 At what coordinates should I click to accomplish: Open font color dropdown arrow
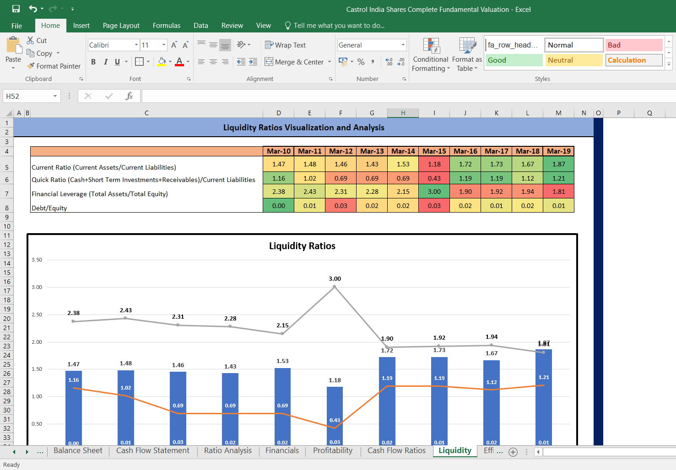pyautogui.click(x=188, y=62)
